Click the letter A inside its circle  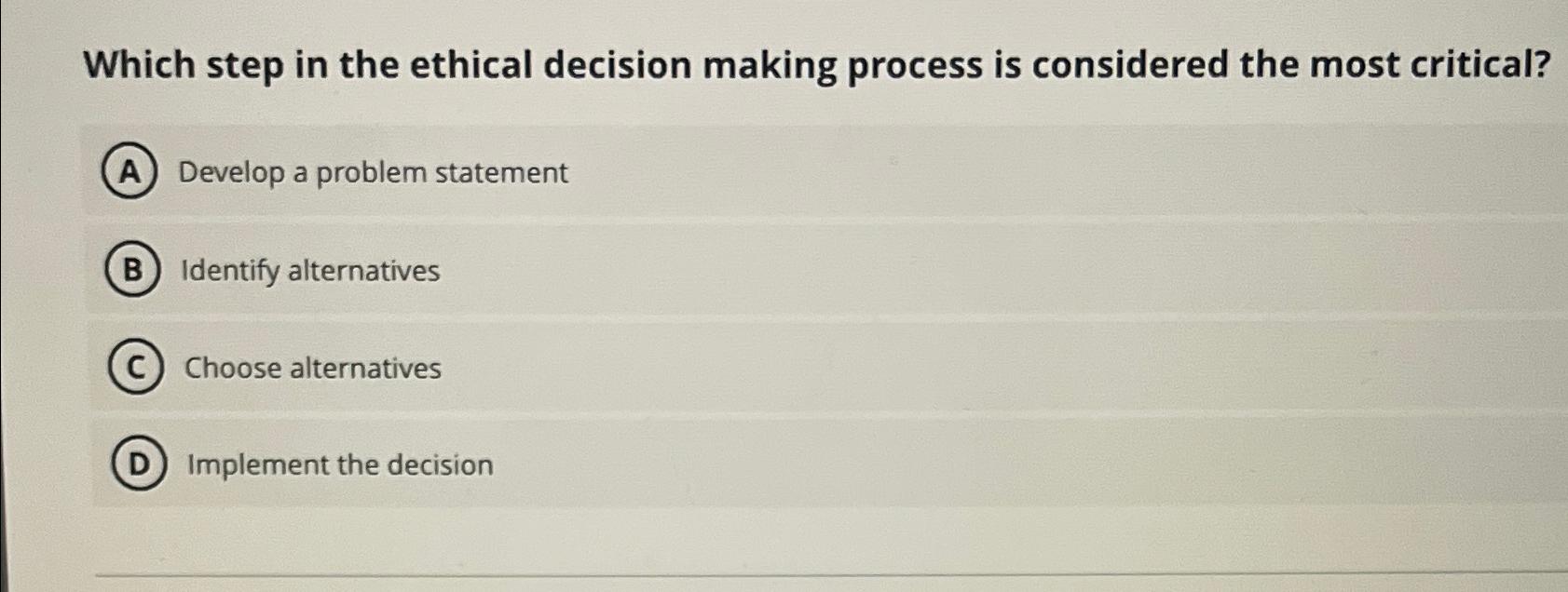click(x=131, y=172)
